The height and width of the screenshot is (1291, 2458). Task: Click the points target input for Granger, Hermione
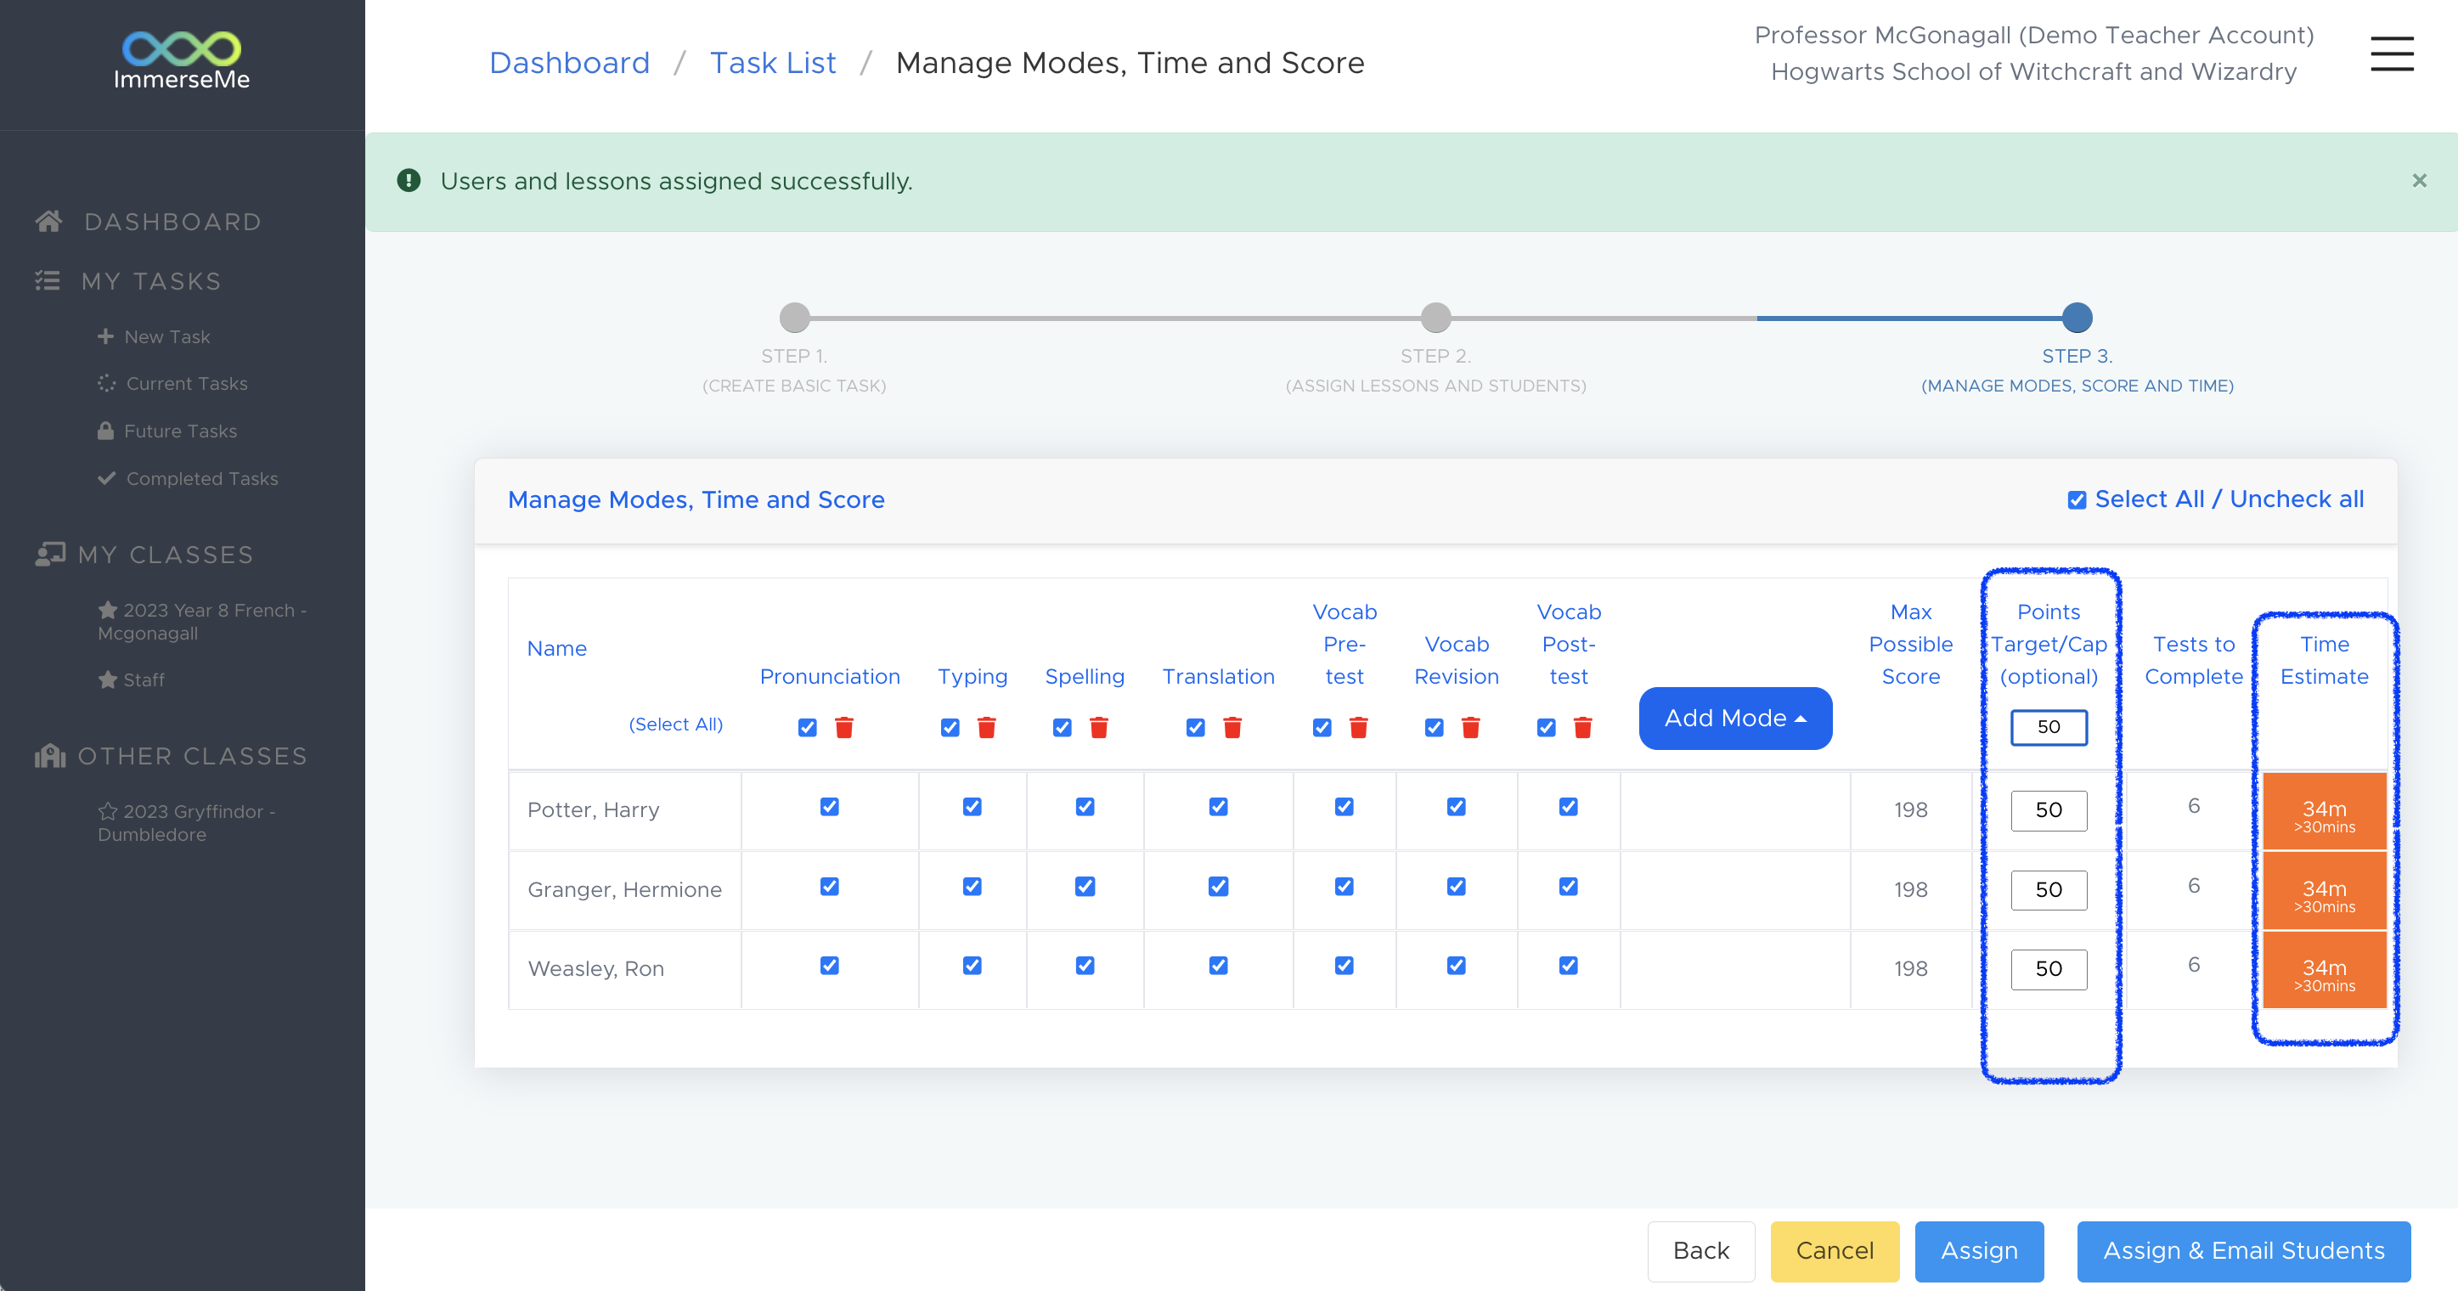(x=2049, y=890)
